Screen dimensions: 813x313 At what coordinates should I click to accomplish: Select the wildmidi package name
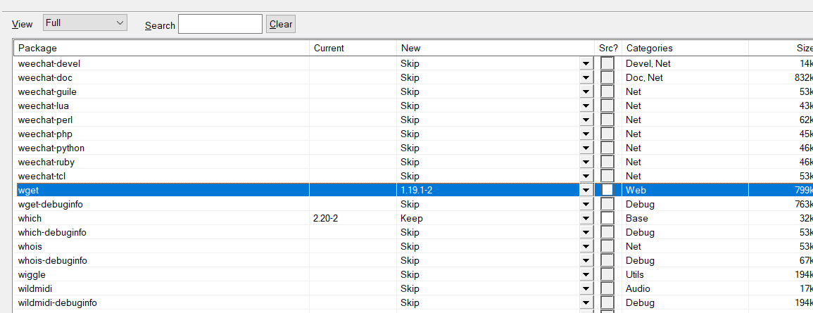(34, 288)
